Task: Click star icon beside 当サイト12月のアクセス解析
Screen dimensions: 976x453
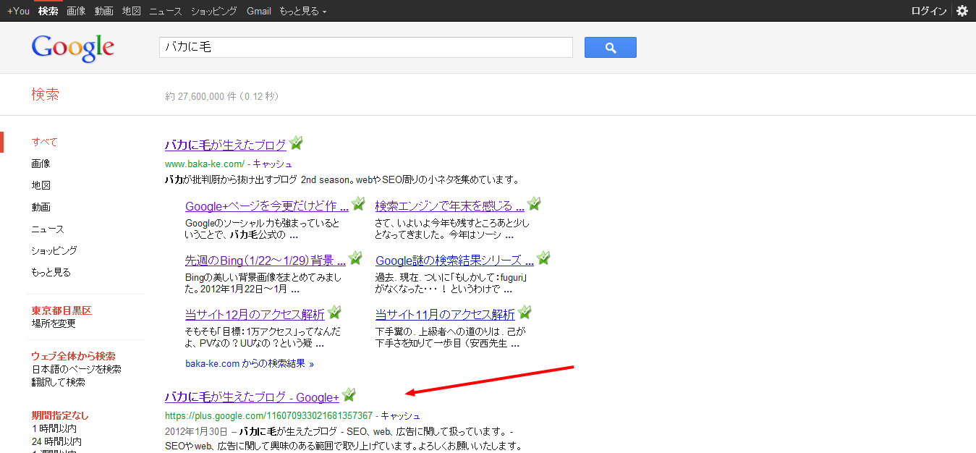Action: [x=334, y=313]
